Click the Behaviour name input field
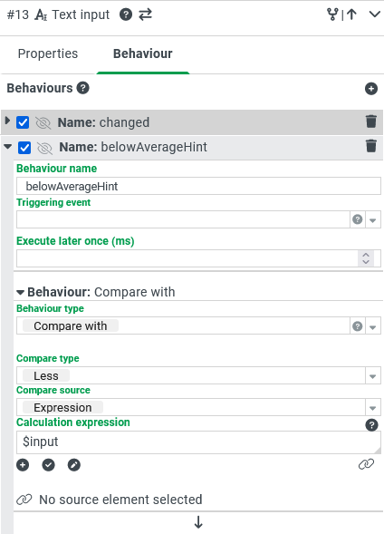384x534 pixels. tap(198, 186)
